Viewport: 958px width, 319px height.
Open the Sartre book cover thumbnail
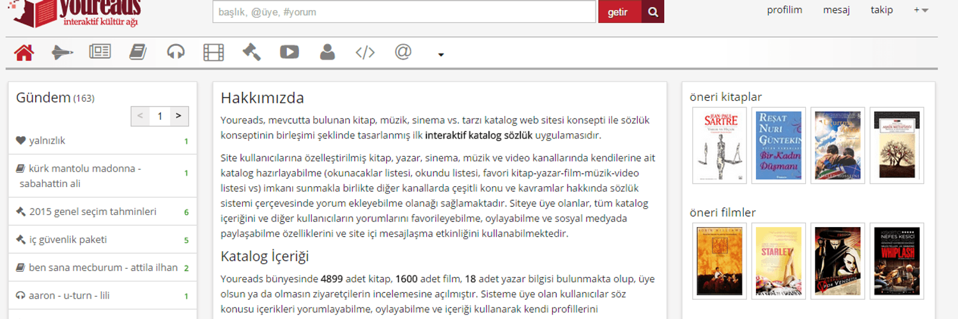click(720, 145)
